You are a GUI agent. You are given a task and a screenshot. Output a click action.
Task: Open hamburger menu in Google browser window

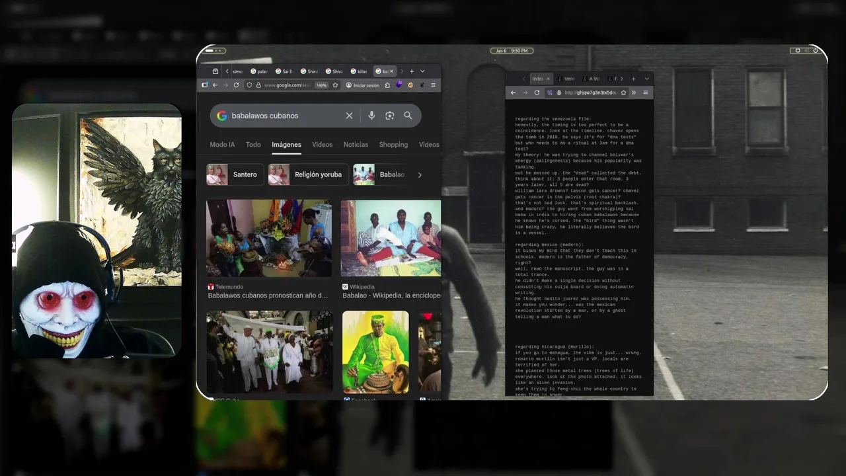tap(433, 85)
